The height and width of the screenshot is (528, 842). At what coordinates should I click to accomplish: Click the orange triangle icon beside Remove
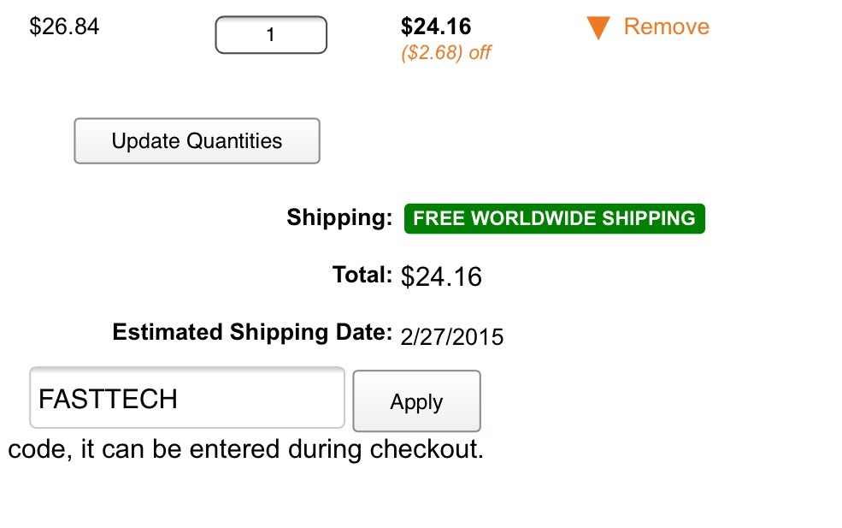[598, 28]
